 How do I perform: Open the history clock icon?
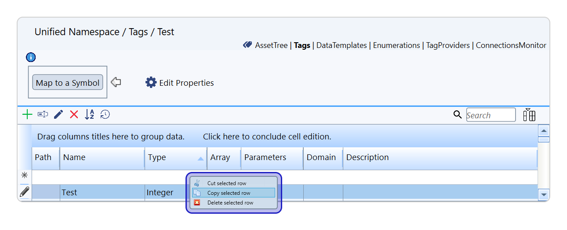coord(105,115)
